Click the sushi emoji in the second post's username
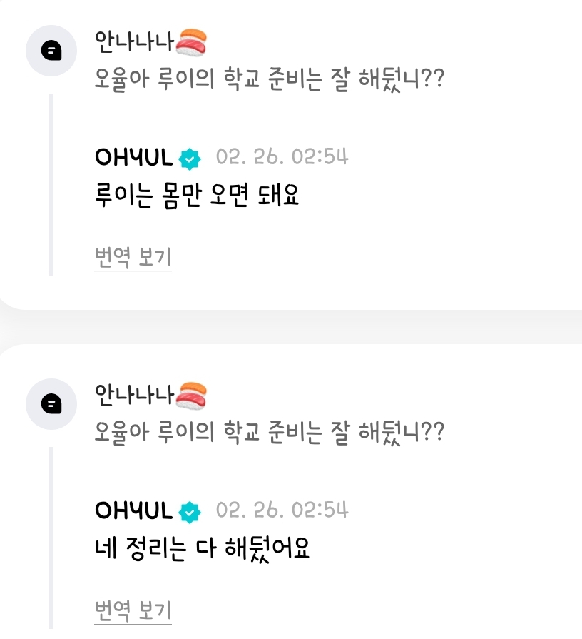This screenshot has width=582, height=639. click(191, 397)
